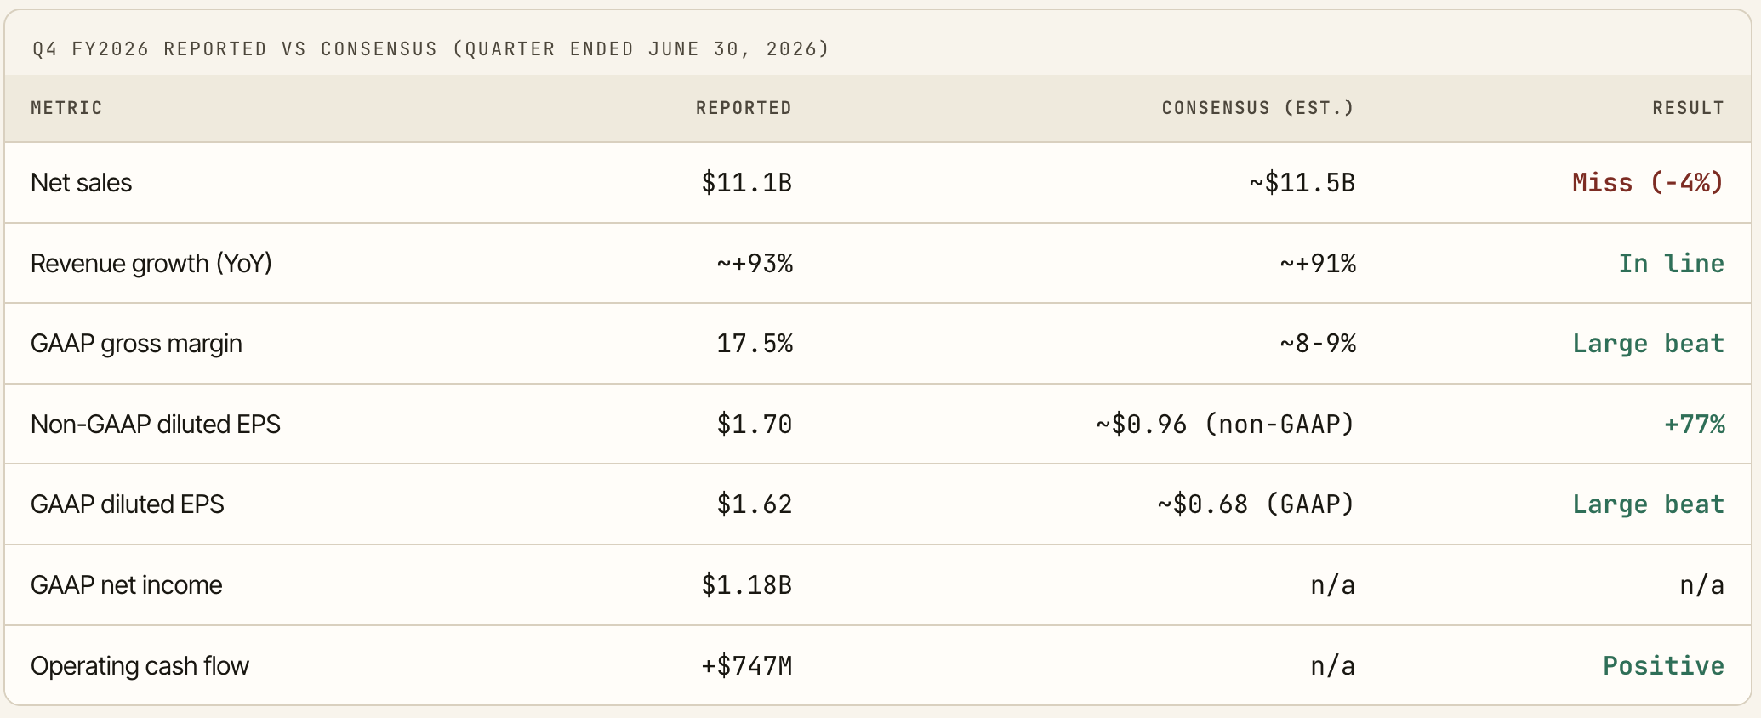Select the Net sales row label
The height and width of the screenshot is (718, 1761).
81,183
